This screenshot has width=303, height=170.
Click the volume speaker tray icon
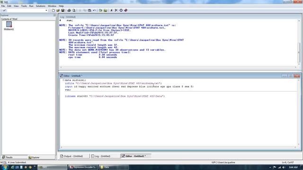(284, 167)
